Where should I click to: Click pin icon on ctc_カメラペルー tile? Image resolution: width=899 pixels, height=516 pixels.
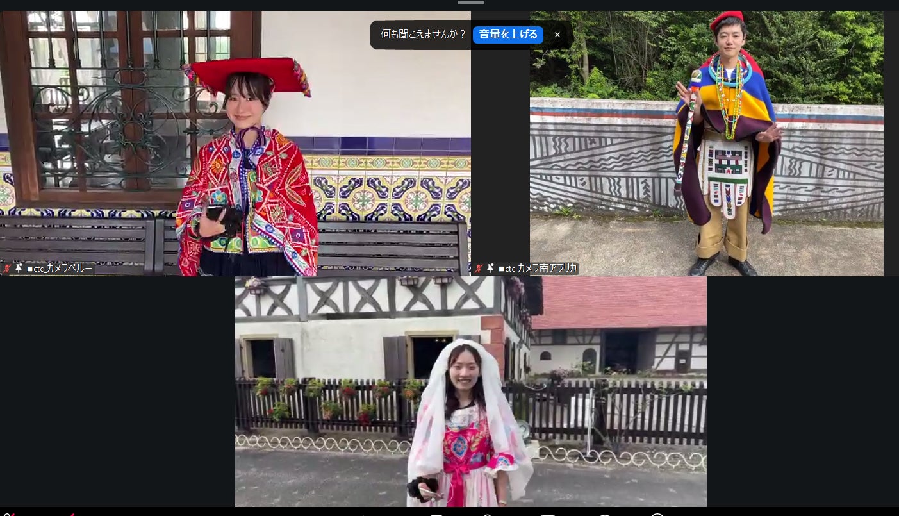(19, 269)
